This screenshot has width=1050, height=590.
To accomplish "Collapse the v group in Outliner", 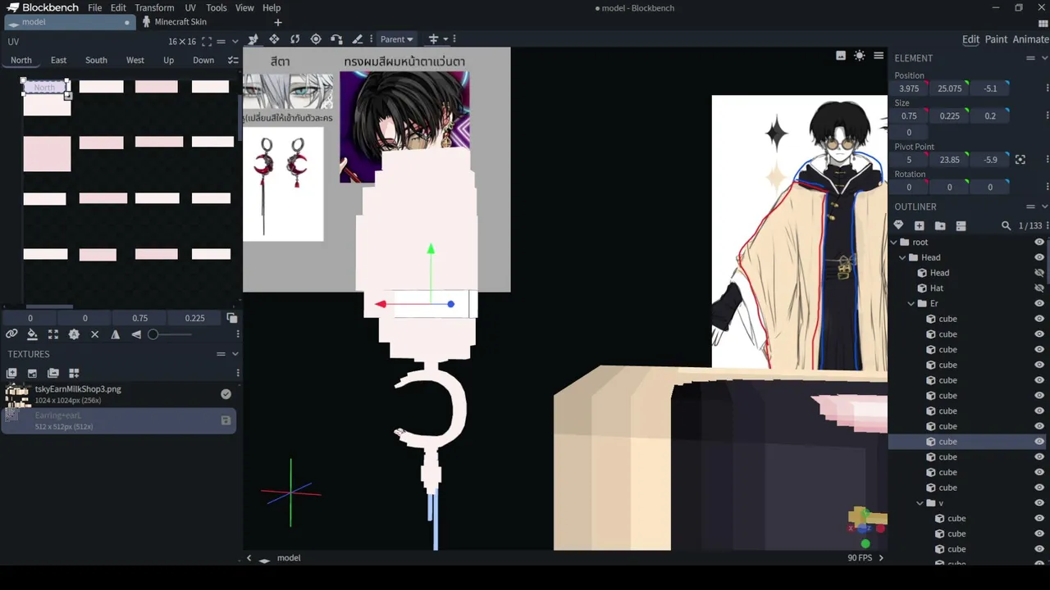I will [920, 503].
